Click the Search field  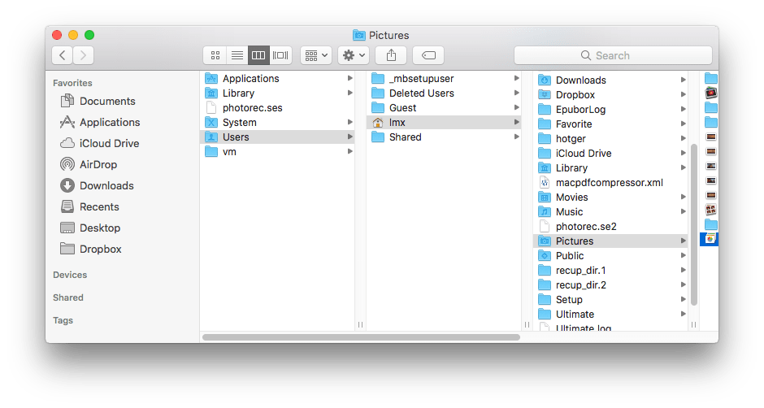point(613,55)
